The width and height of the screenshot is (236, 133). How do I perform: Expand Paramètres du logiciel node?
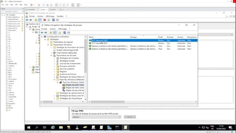pyautogui.click(x=48, y=42)
